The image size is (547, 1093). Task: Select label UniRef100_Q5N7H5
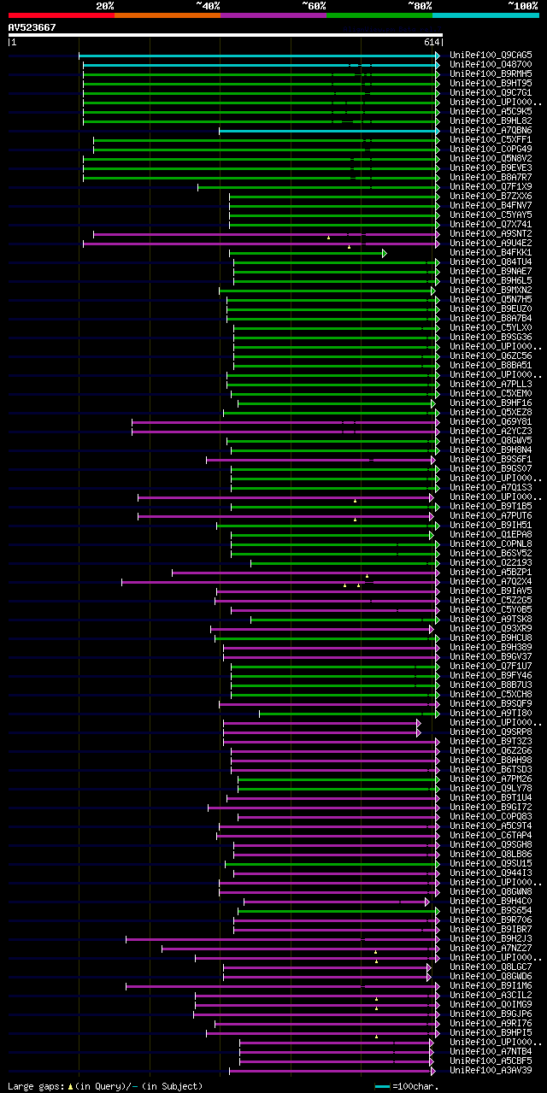[490, 299]
